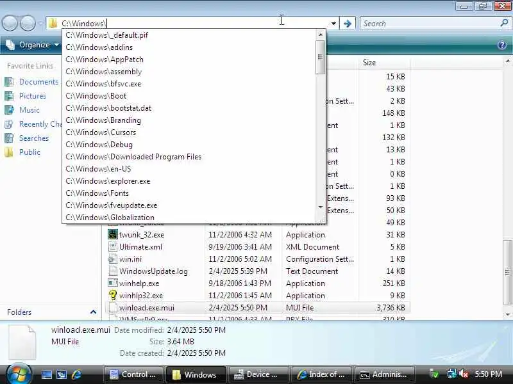This screenshot has height=384, width=513.
Task: Click file list scrollbar down arrow
Action: pyautogui.click(x=507, y=314)
